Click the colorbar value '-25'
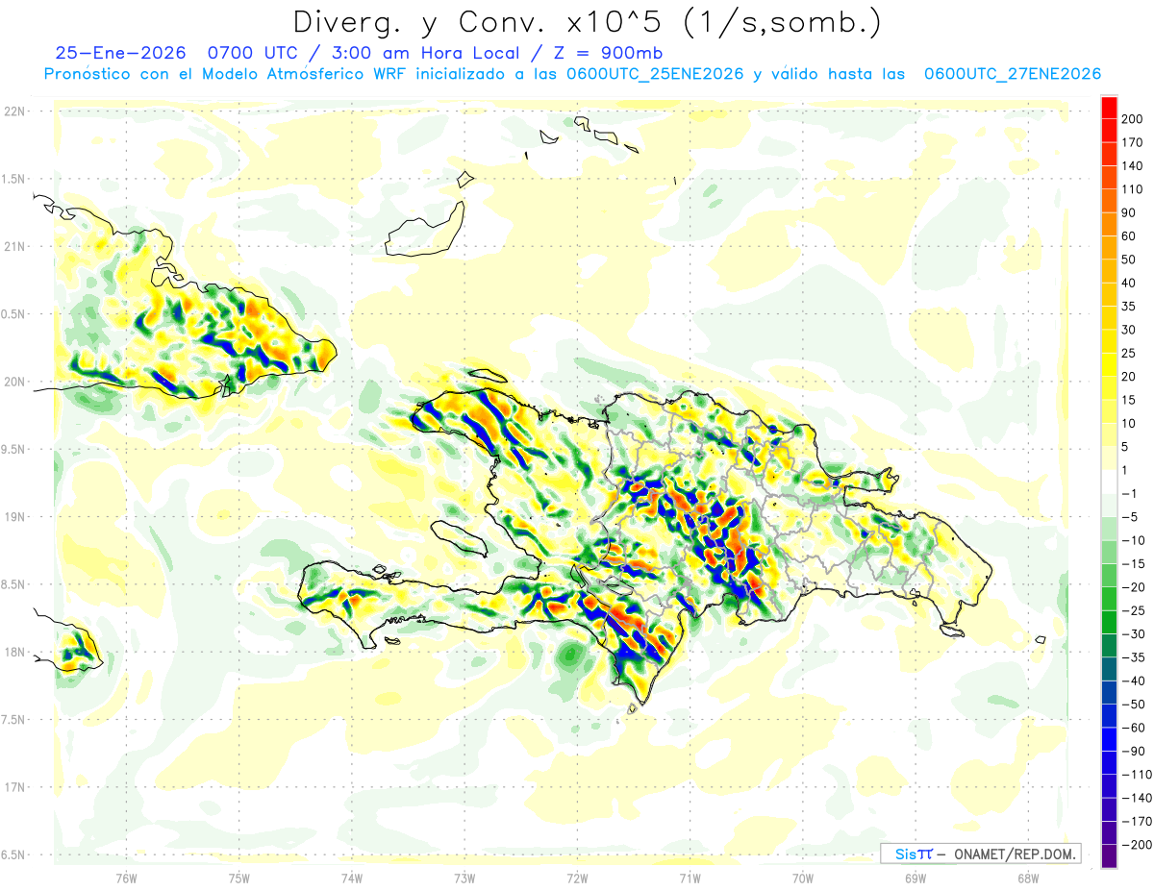The height and width of the screenshot is (891, 1154). [1135, 610]
